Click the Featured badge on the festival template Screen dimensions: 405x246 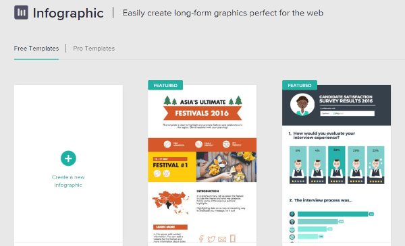point(165,85)
